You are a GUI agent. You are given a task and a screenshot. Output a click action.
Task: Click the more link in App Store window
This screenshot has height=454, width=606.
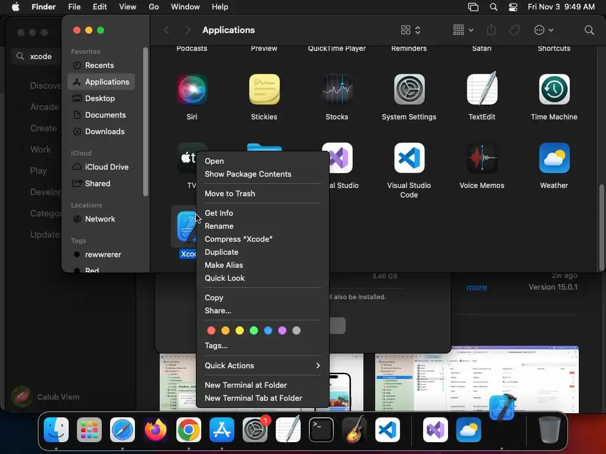tap(476, 288)
